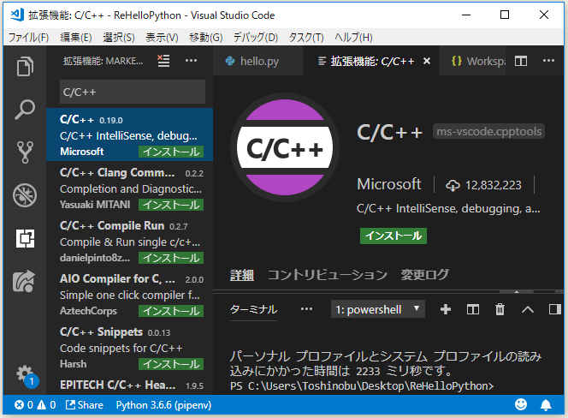
Task: Open the Debug view in activity bar
Action: (x=25, y=195)
